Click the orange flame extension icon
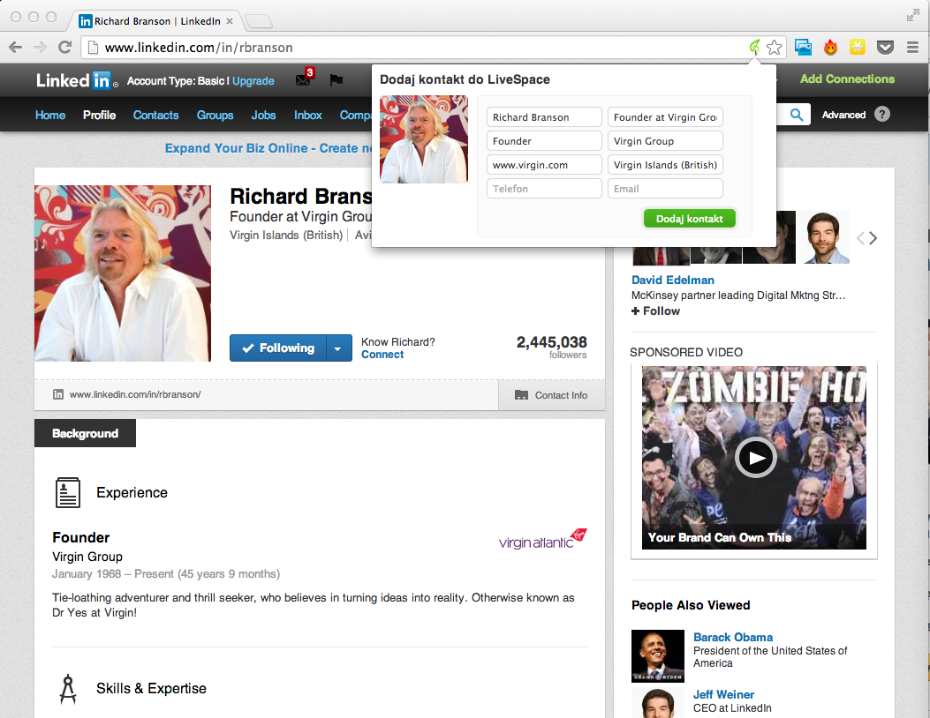Image resolution: width=930 pixels, height=718 pixels. point(831,48)
